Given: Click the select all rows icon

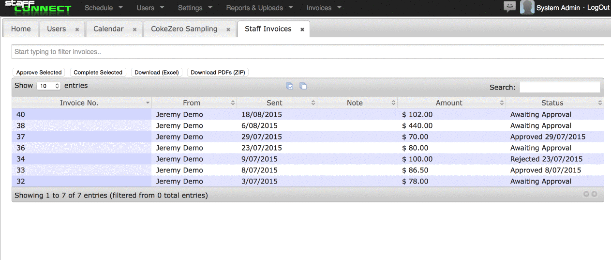Looking at the screenshot, I should (290, 86).
